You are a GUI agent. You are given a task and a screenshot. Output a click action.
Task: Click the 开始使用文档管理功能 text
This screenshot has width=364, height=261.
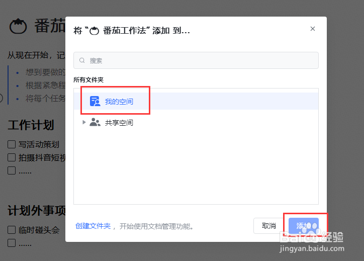157,226
